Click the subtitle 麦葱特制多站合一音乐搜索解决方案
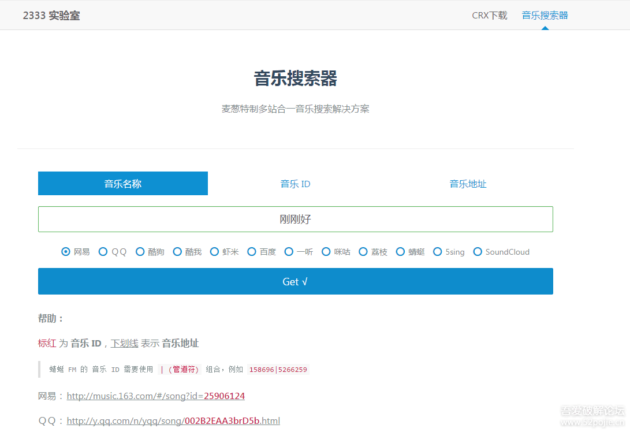630x432 pixels. point(295,109)
